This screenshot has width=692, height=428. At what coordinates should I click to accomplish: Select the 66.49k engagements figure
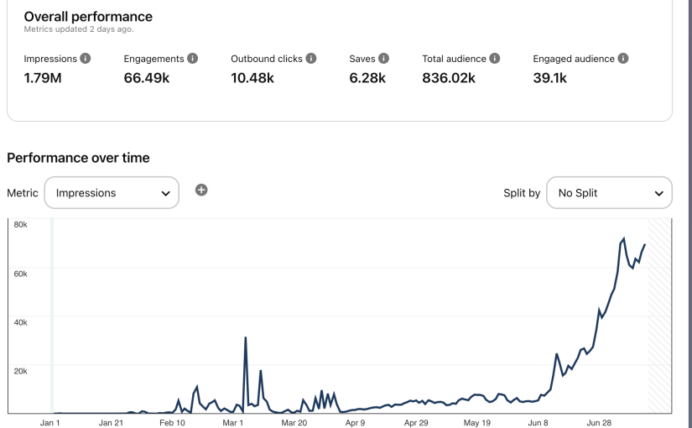[148, 78]
